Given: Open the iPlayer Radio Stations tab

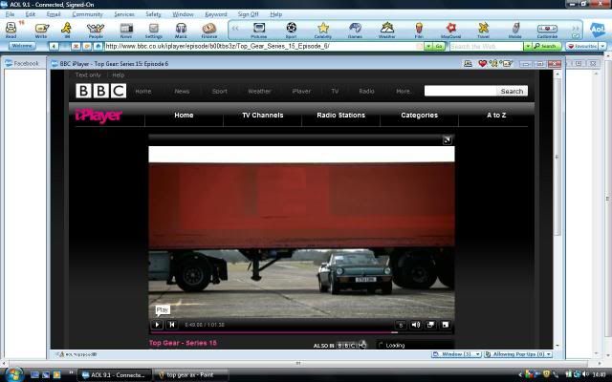Looking at the screenshot, I should 340,115.
